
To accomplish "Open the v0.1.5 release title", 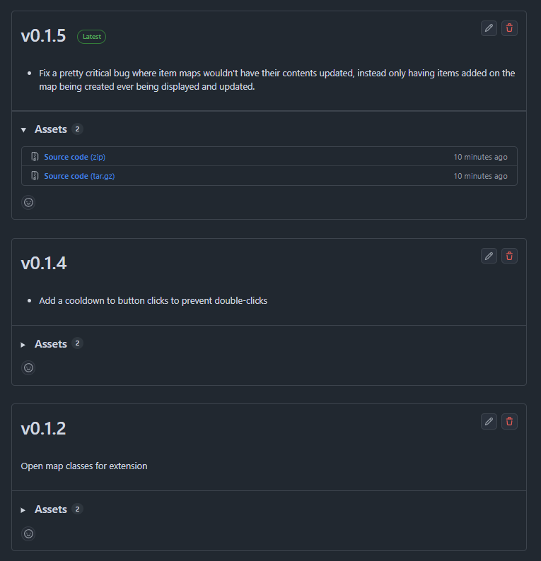I will [43, 36].
